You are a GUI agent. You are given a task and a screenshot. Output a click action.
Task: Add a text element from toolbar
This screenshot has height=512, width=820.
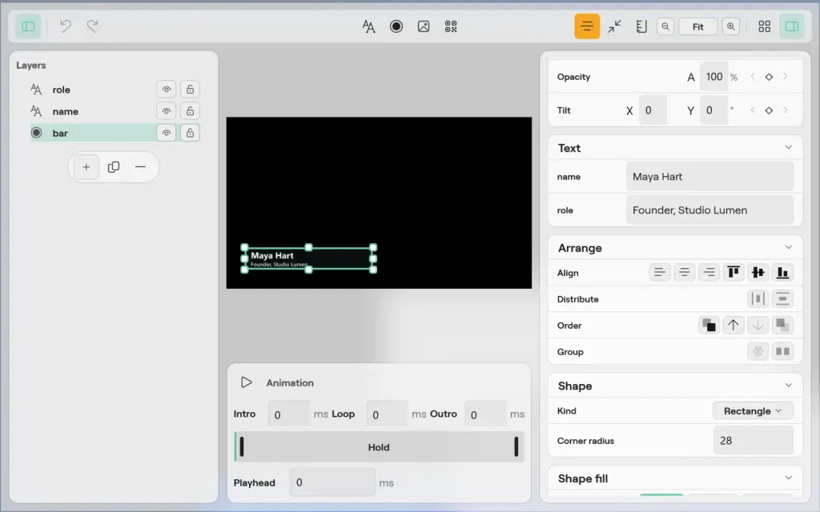pyautogui.click(x=368, y=26)
